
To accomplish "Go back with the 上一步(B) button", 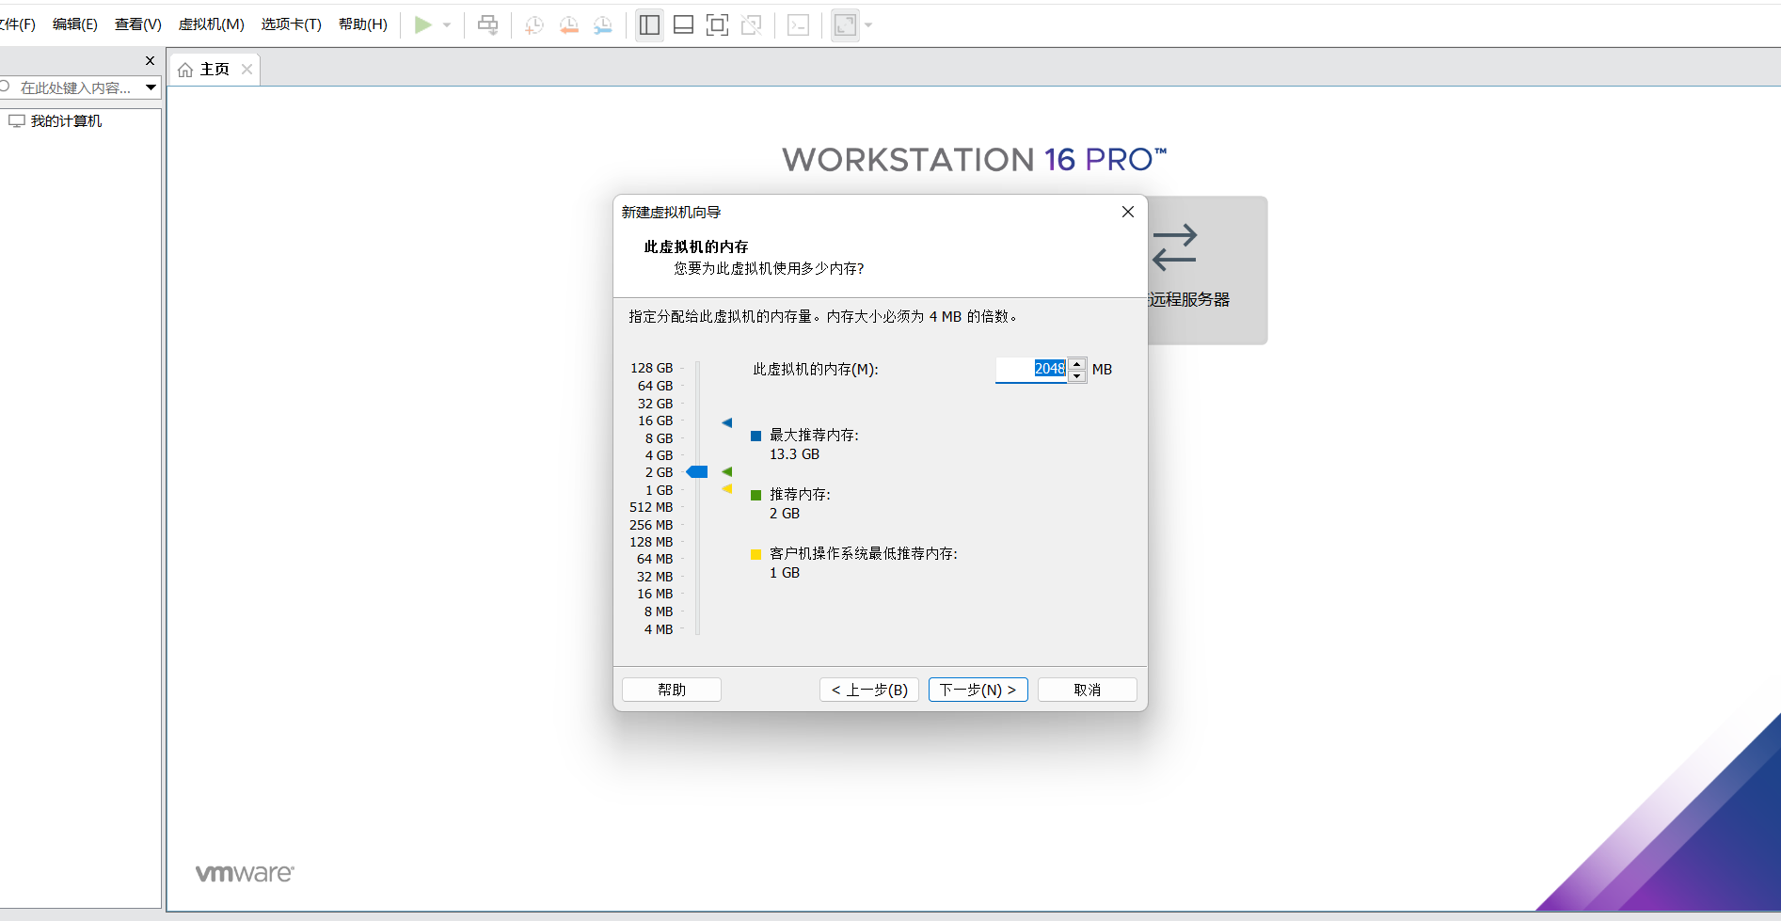I will [x=869, y=691].
